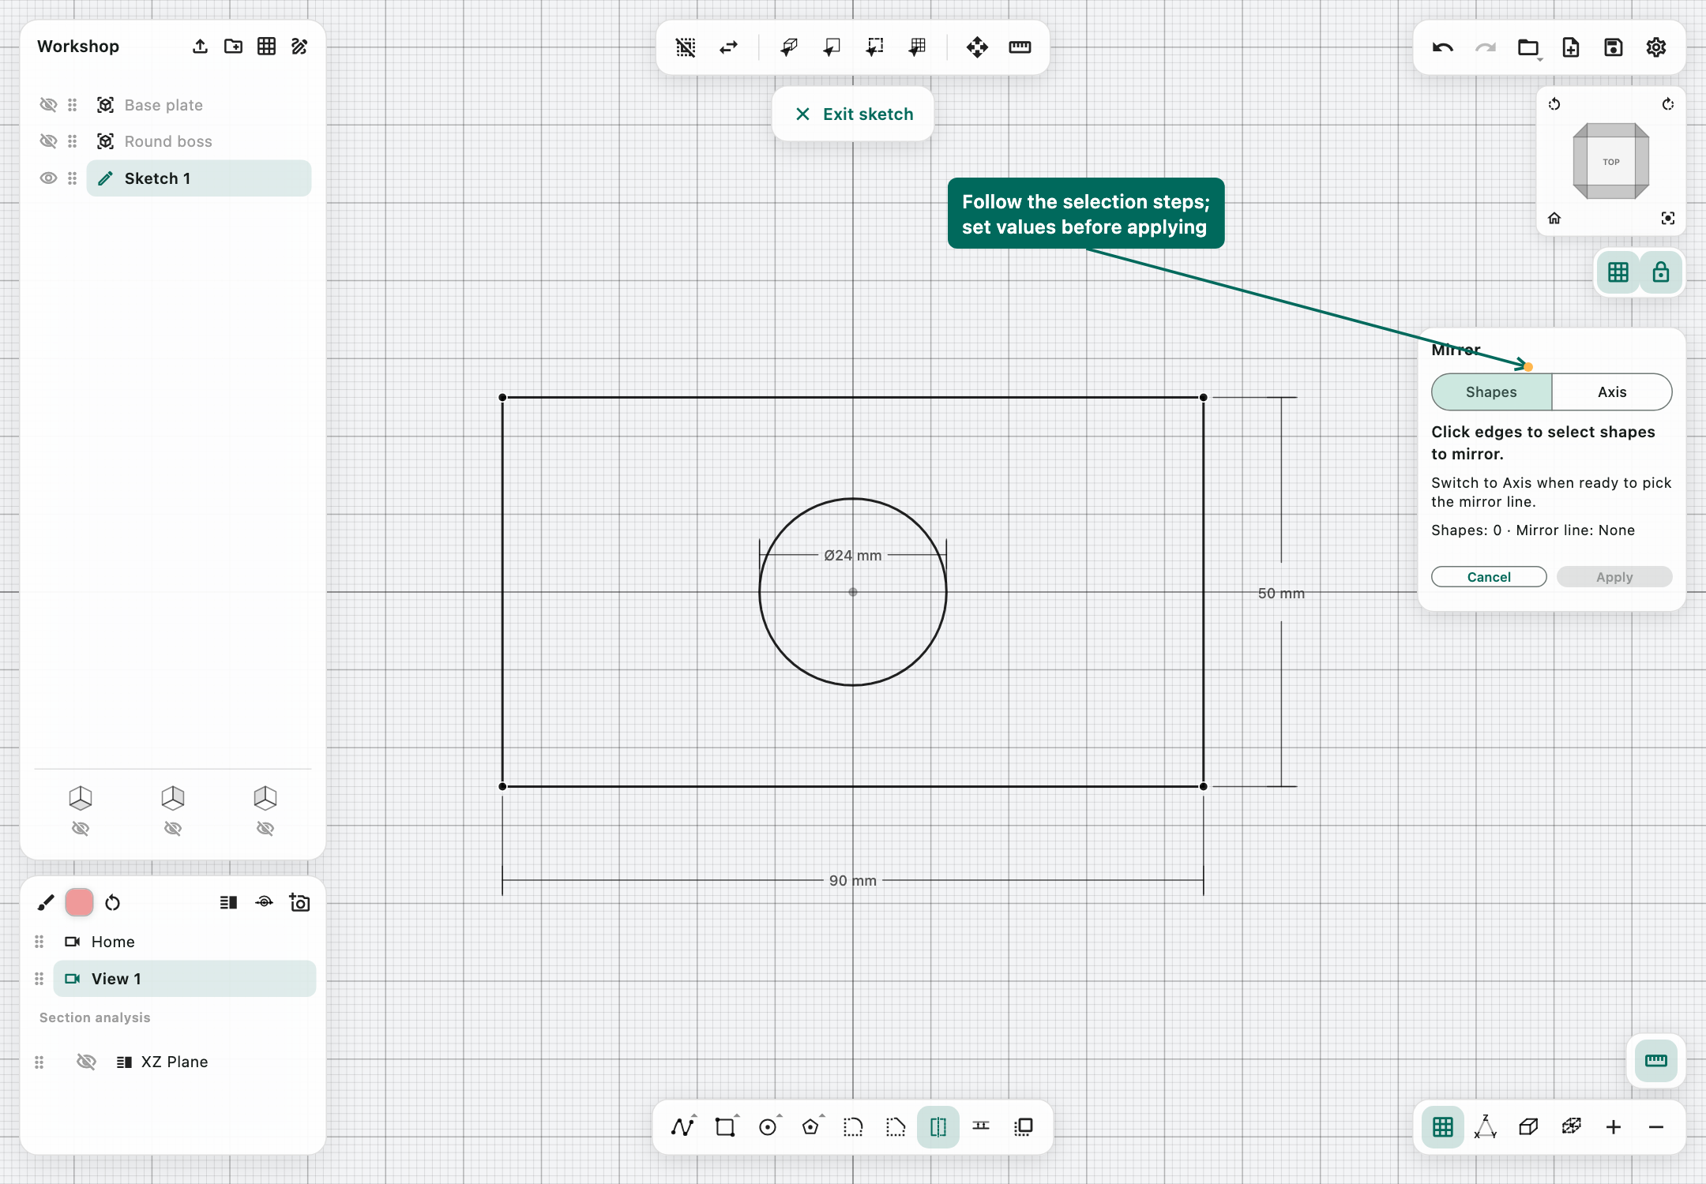Select the Home camera view

[185, 942]
